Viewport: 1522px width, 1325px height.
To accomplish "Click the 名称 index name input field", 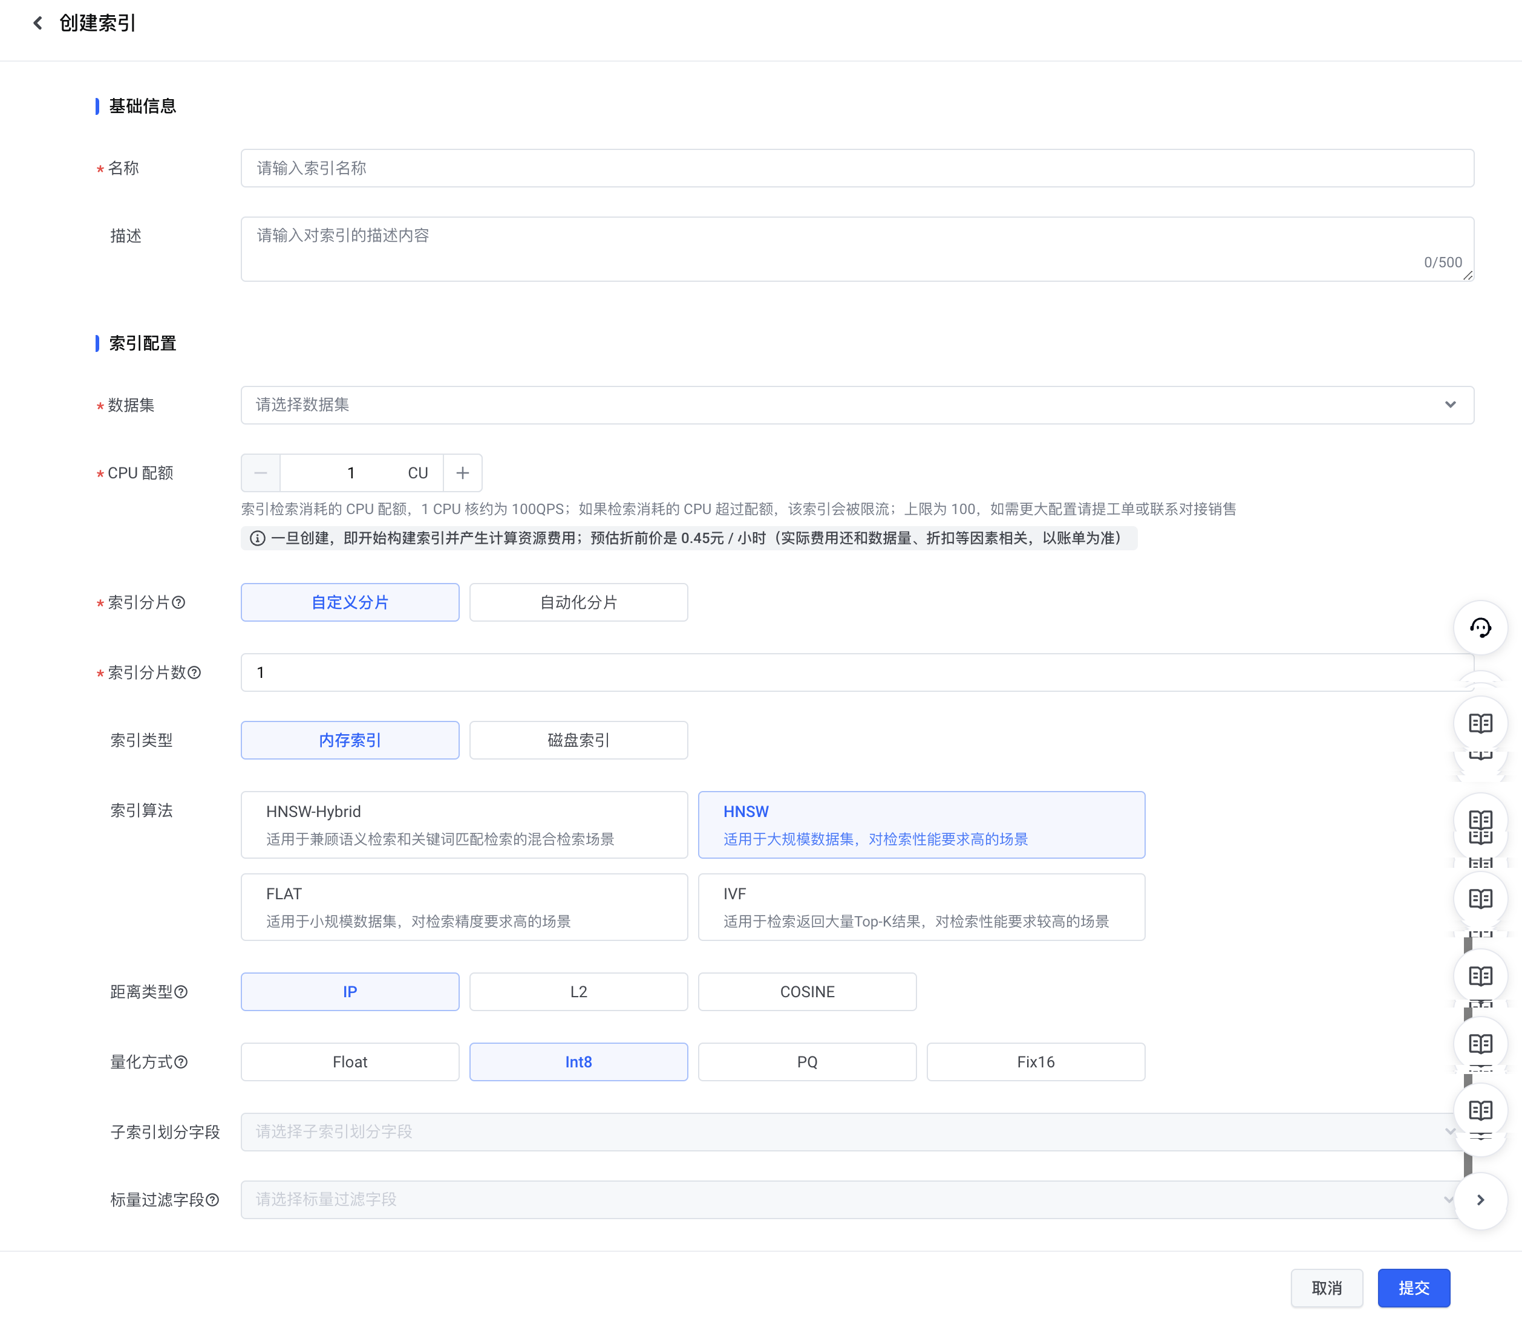I will click(857, 169).
